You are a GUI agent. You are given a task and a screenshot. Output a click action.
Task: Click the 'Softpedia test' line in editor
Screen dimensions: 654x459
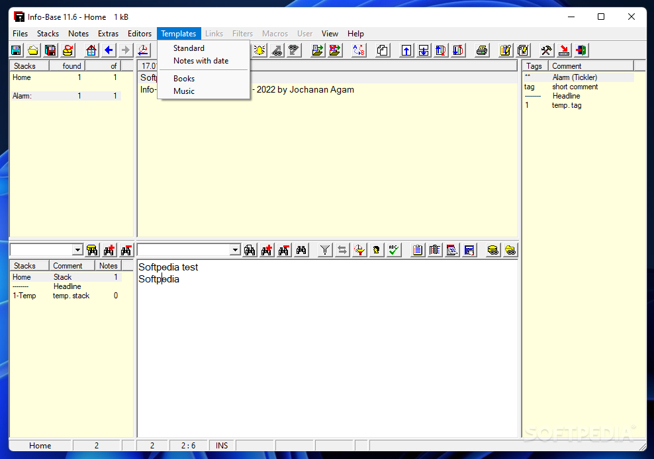pyautogui.click(x=168, y=267)
